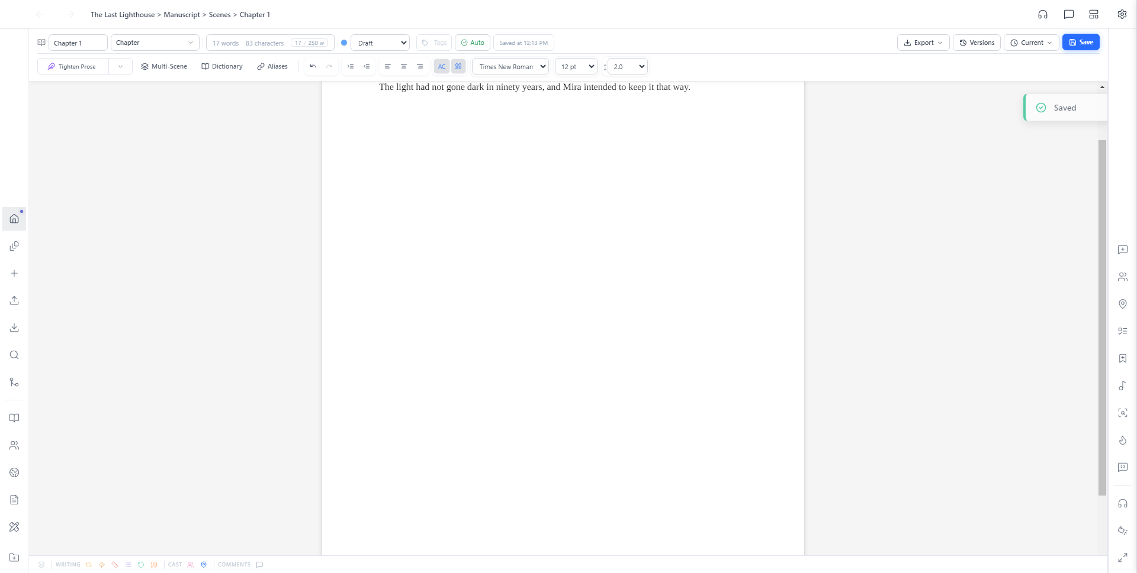Click the plus icon in left sidebar
1137x573 pixels.
(x=14, y=273)
